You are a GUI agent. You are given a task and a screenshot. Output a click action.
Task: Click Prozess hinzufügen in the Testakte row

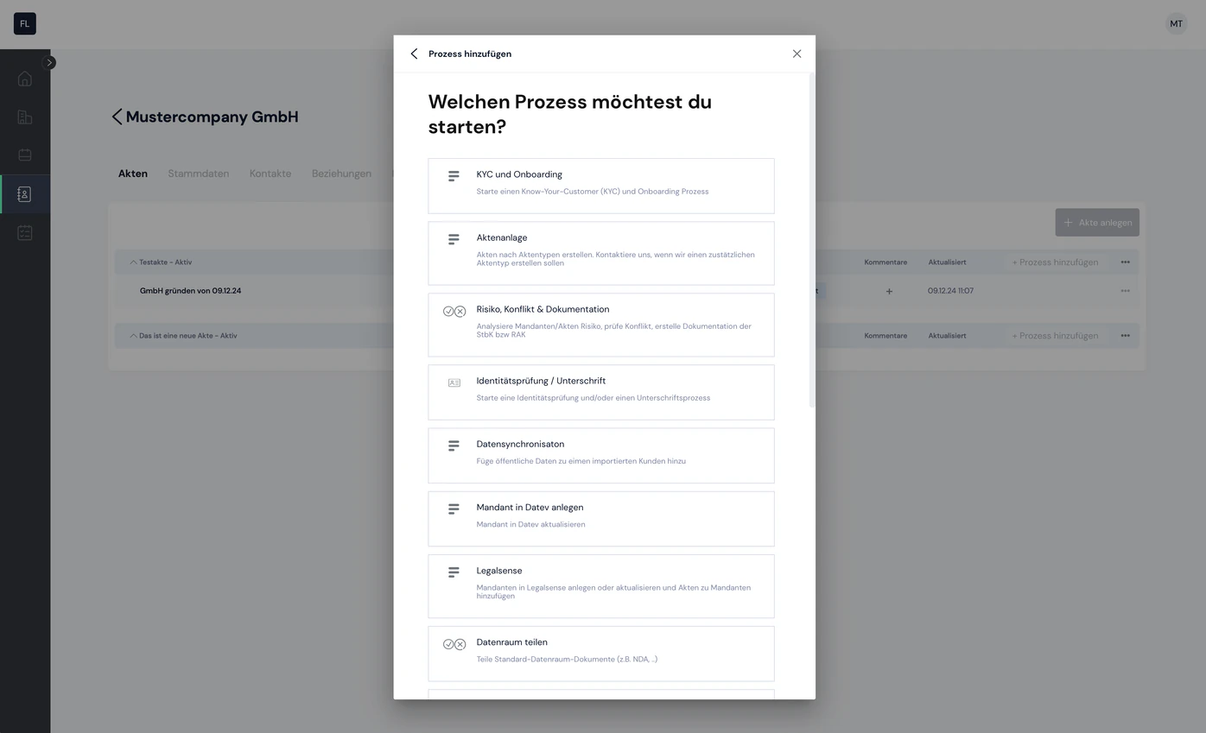[x=1055, y=262]
